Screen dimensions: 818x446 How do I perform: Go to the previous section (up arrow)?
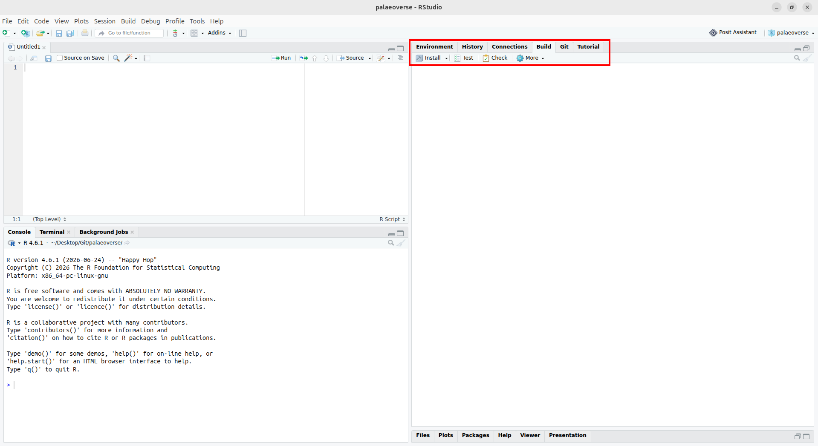315,58
